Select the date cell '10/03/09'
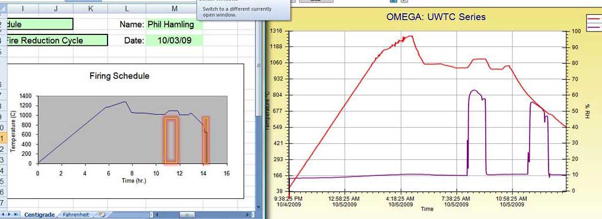This screenshot has height=219, width=602. pyautogui.click(x=174, y=40)
